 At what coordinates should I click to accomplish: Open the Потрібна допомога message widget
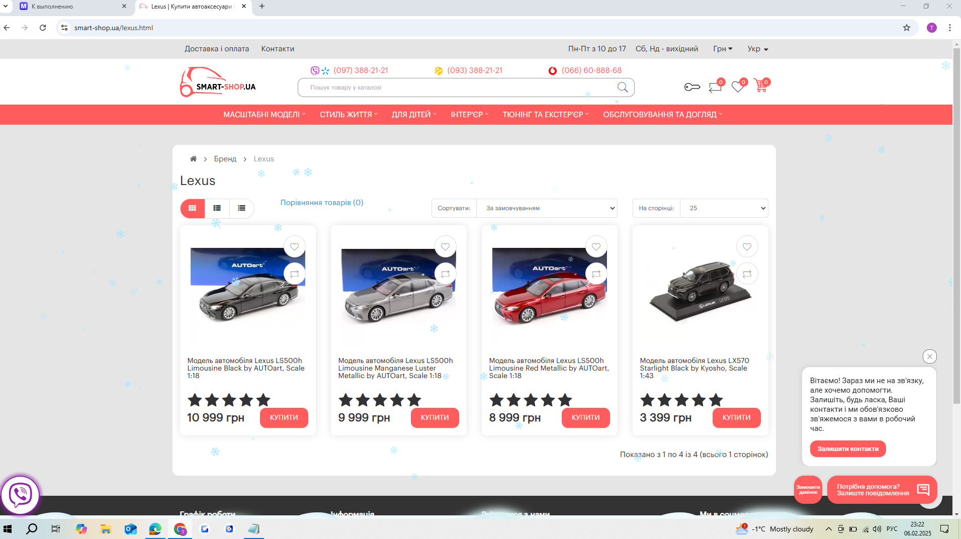click(x=882, y=490)
